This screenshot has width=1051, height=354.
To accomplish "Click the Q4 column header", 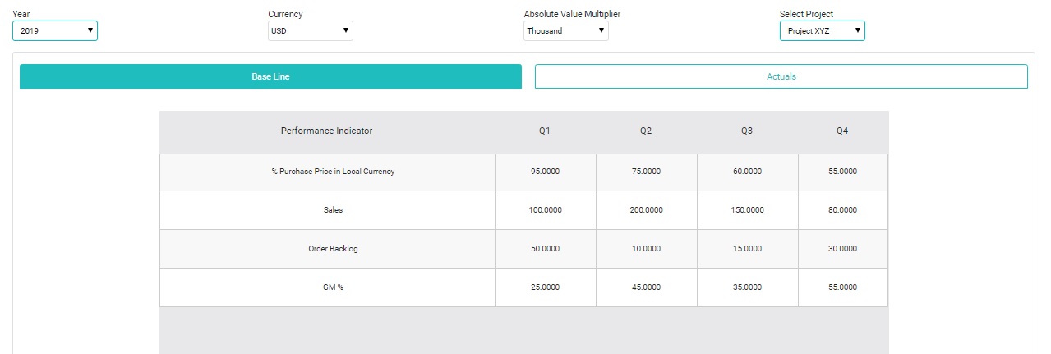I will coord(842,131).
